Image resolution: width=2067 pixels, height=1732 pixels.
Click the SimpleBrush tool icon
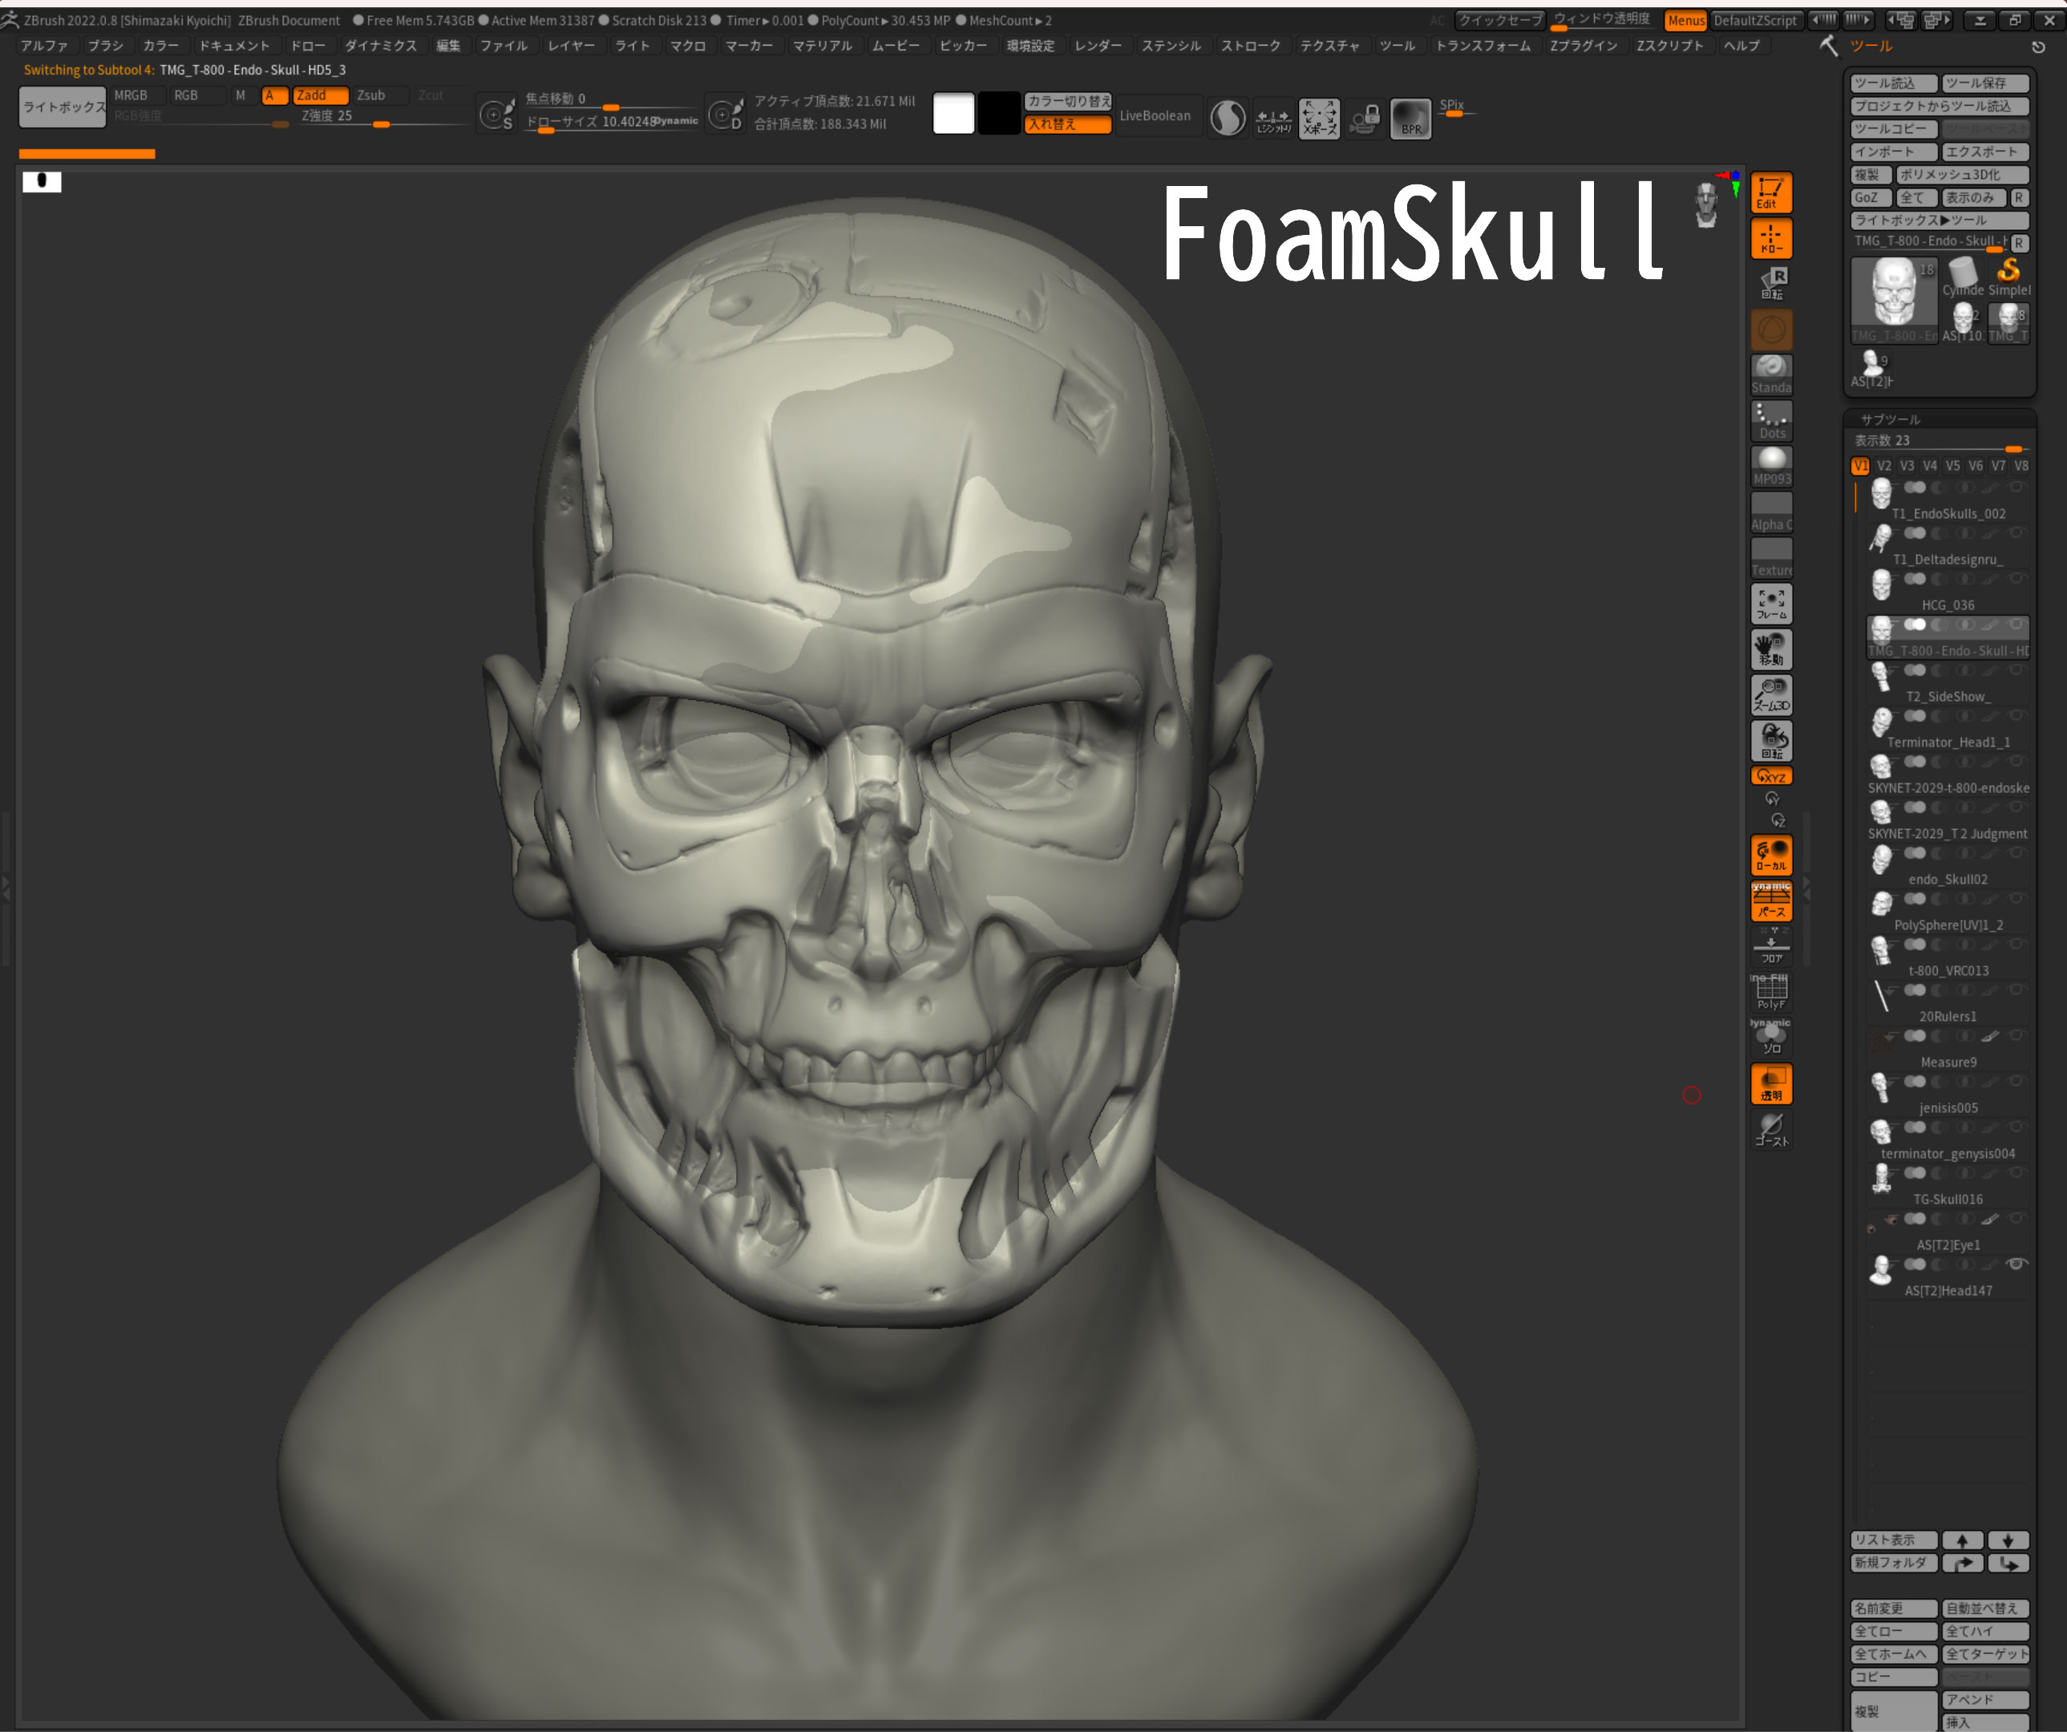point(2009,276)
